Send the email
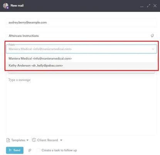The height and width of the screenshot is (155, 160). pos(15,150)
